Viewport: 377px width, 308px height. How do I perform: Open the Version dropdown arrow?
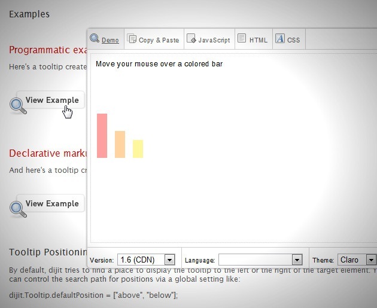coord(169,260)
